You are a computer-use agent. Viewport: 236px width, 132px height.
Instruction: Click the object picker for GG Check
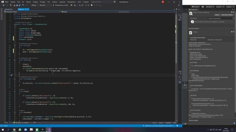click(233, 18)
